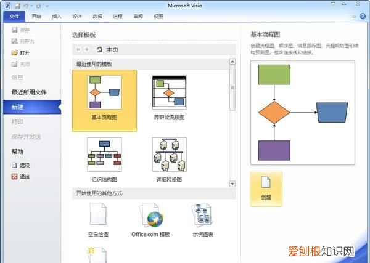
Task: Click the forward arrow in template navigation
Action: click(x=86, y=49)
